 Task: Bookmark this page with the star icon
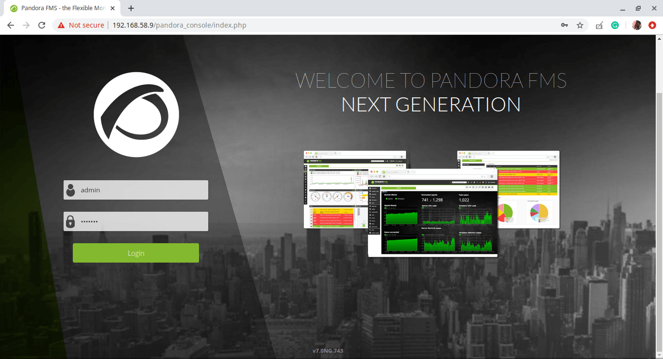(580, 25)
